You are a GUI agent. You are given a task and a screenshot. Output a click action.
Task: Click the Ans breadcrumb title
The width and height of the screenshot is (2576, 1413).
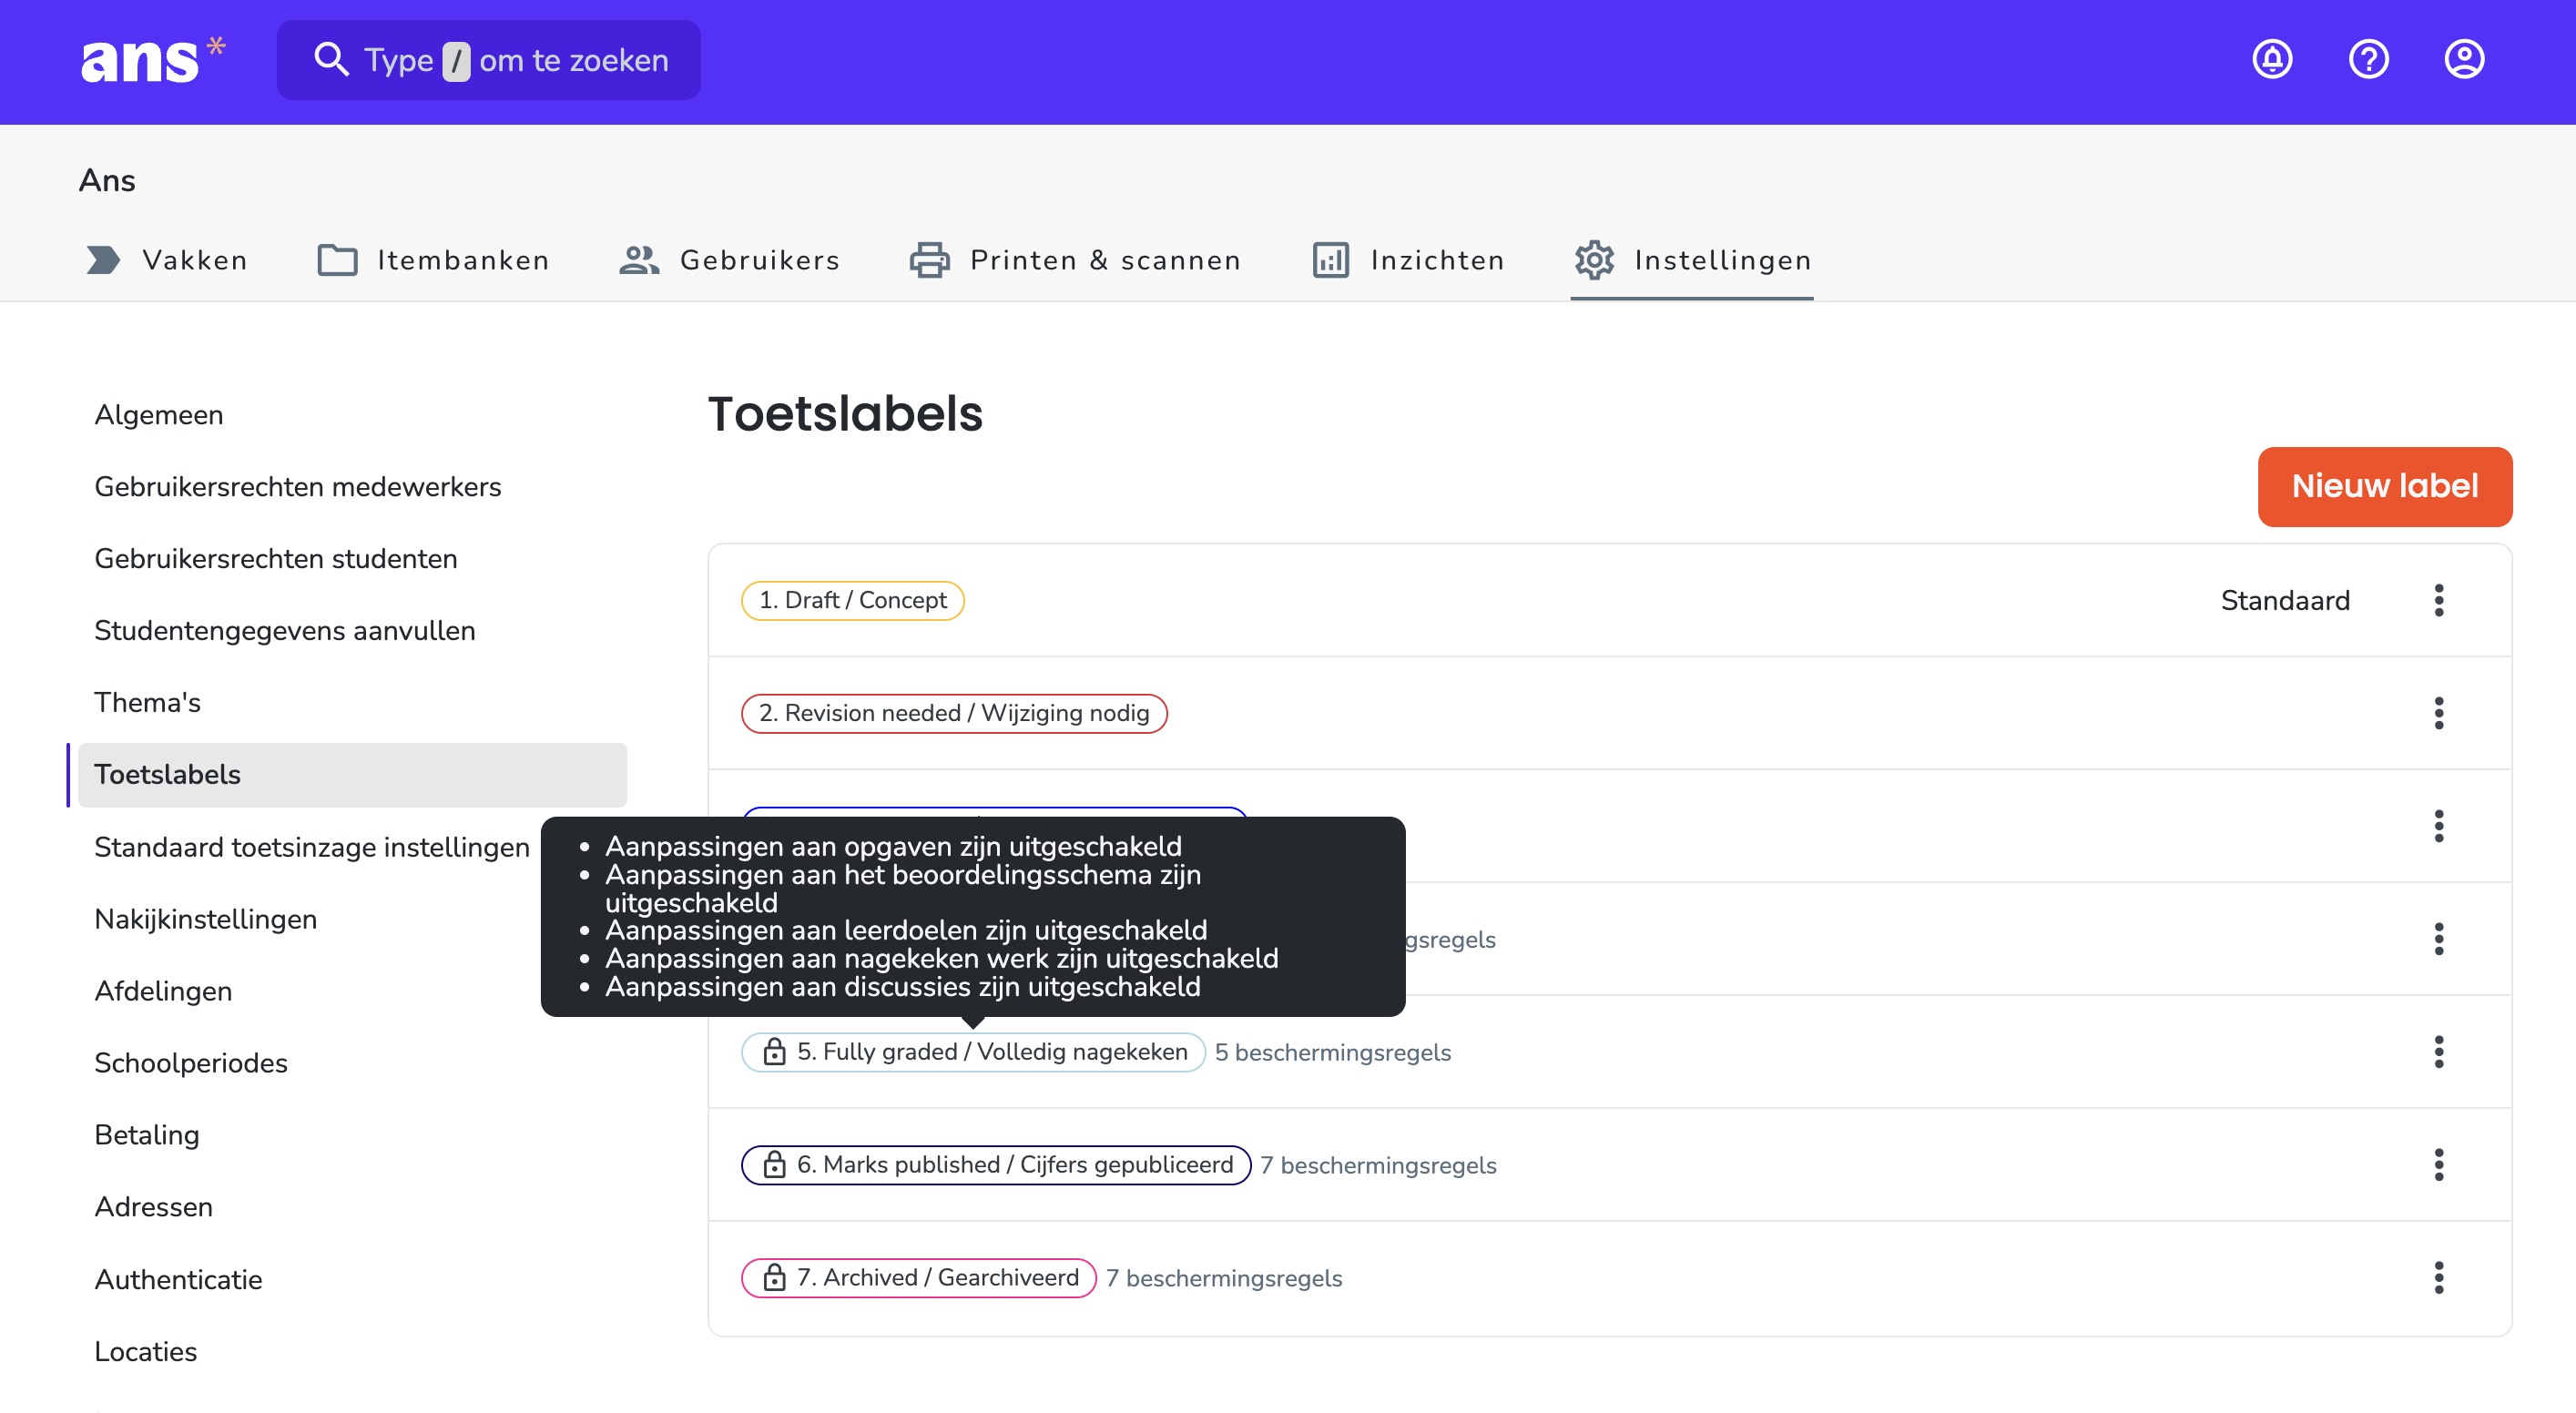pos(107,181)
